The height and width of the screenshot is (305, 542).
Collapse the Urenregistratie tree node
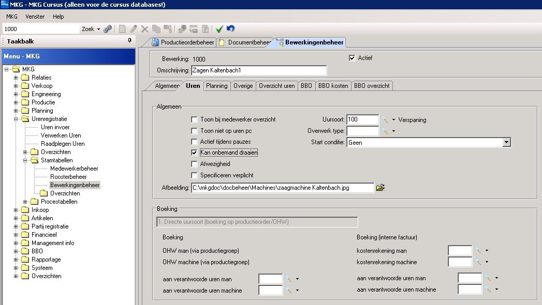(x=16, y=119)
